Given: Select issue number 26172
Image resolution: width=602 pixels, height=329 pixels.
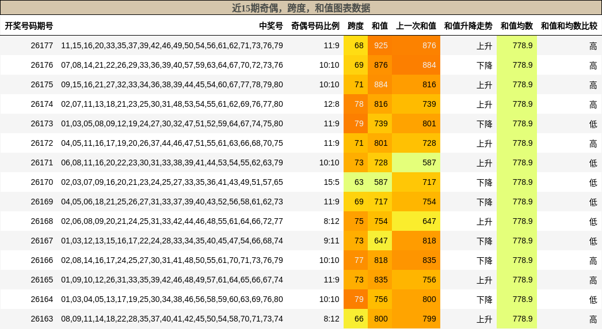Looking at the screenshot, I should click(x=42, y=143).
